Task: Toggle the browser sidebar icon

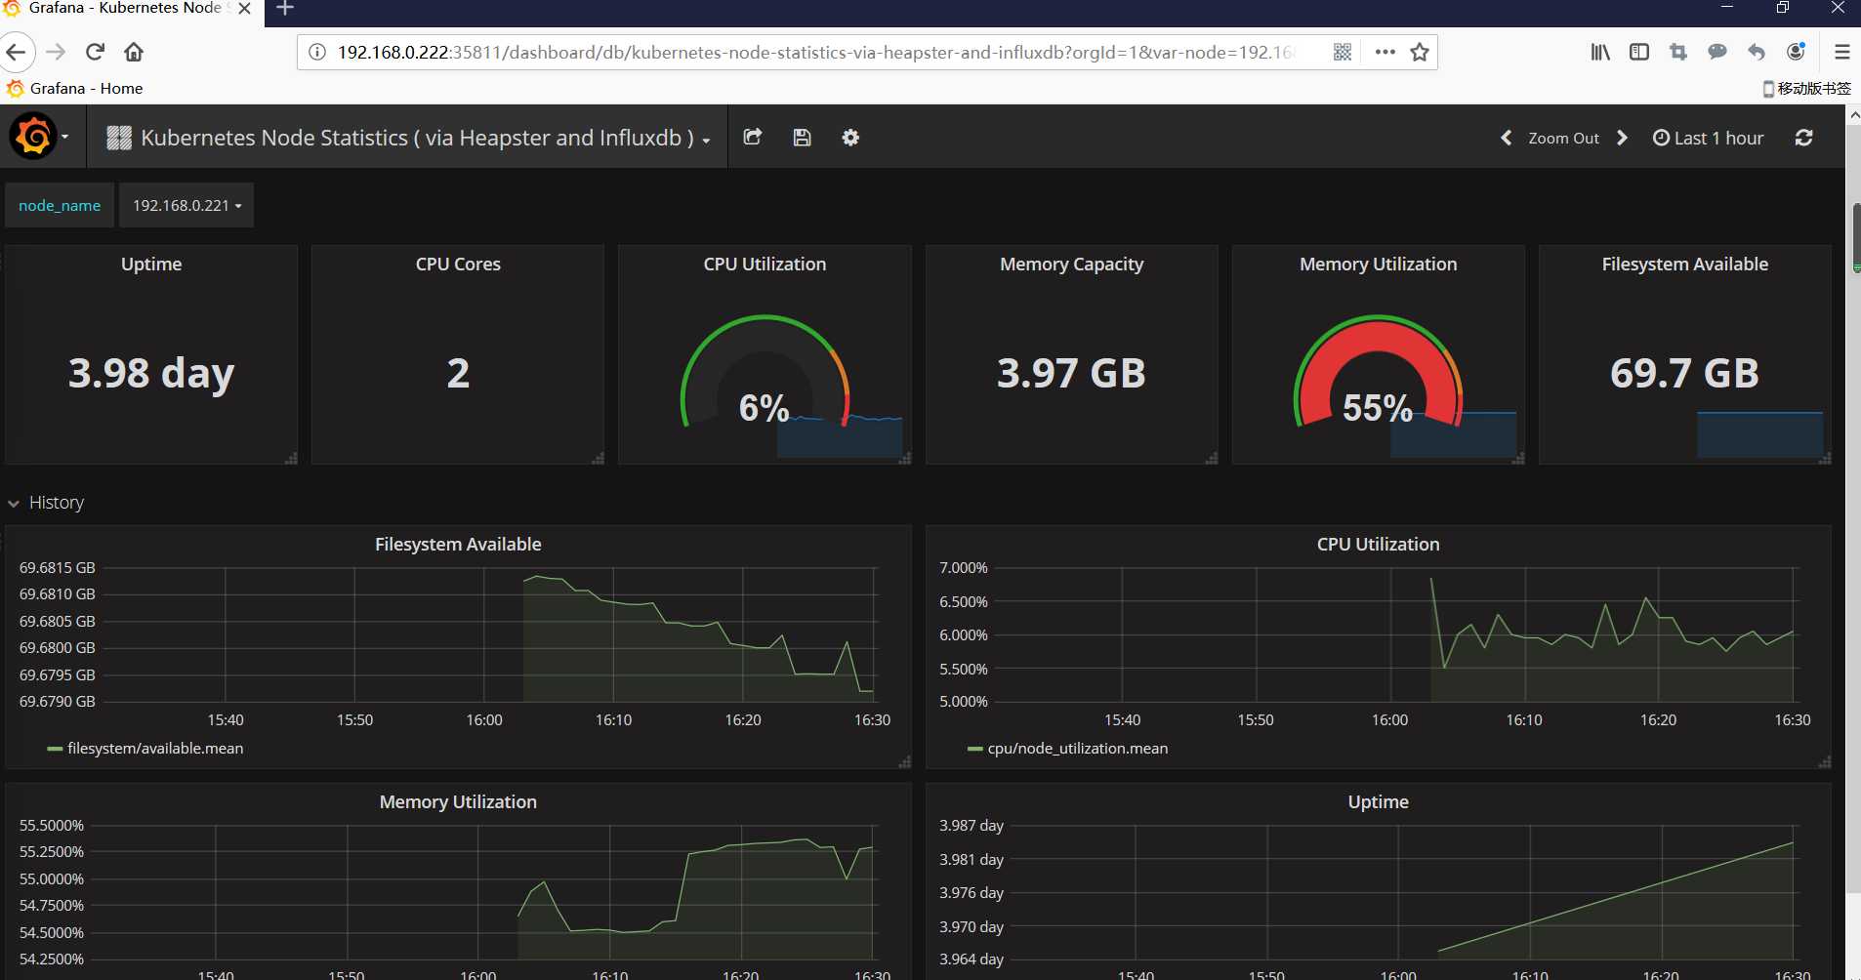Action: click(x=1639, y=52)
